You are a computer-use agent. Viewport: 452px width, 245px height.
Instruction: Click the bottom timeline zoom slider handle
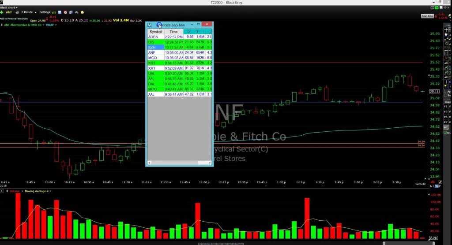click(384, 244)
